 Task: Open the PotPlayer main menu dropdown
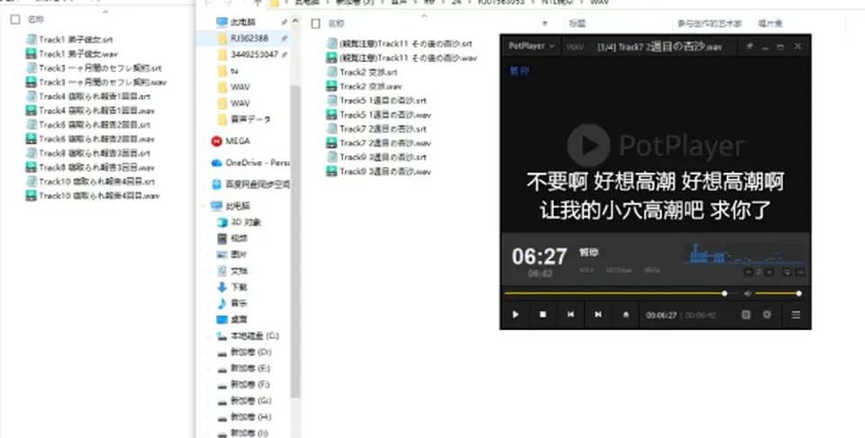pos(532,46)
